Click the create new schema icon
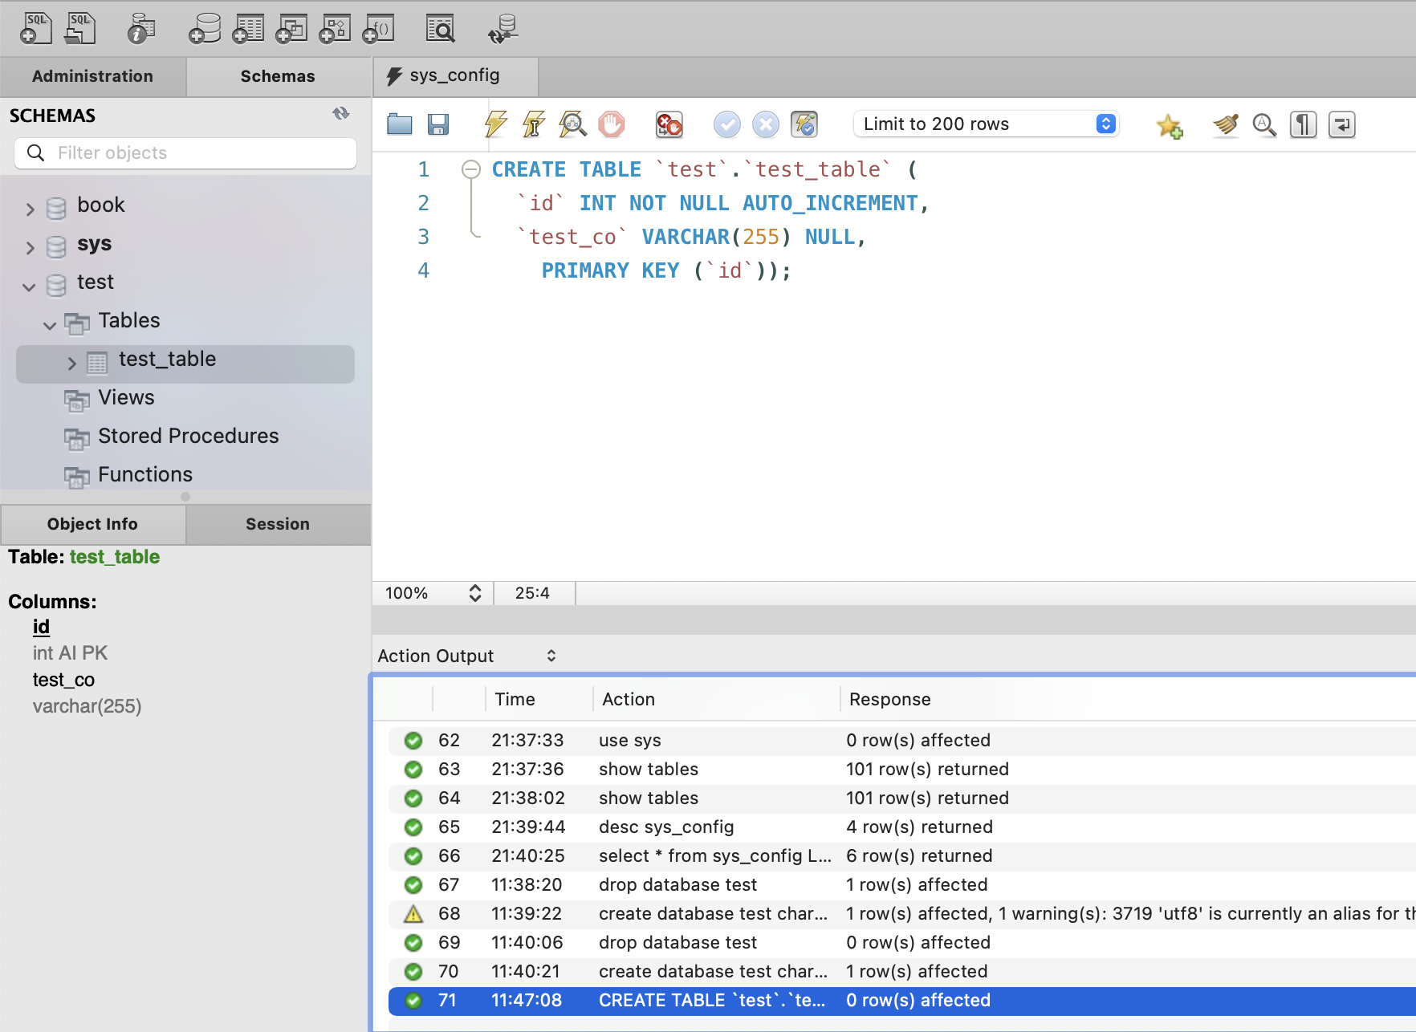This screenshot has height=1032, width=1416. [205, 29]
